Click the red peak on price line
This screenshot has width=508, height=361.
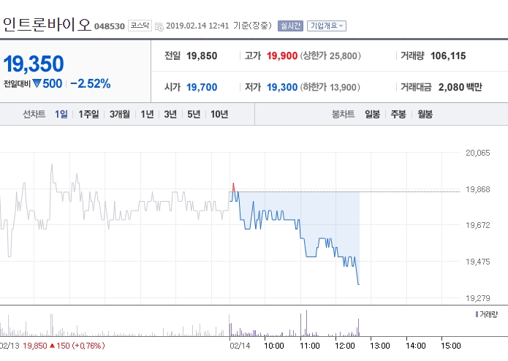[233, 187]
